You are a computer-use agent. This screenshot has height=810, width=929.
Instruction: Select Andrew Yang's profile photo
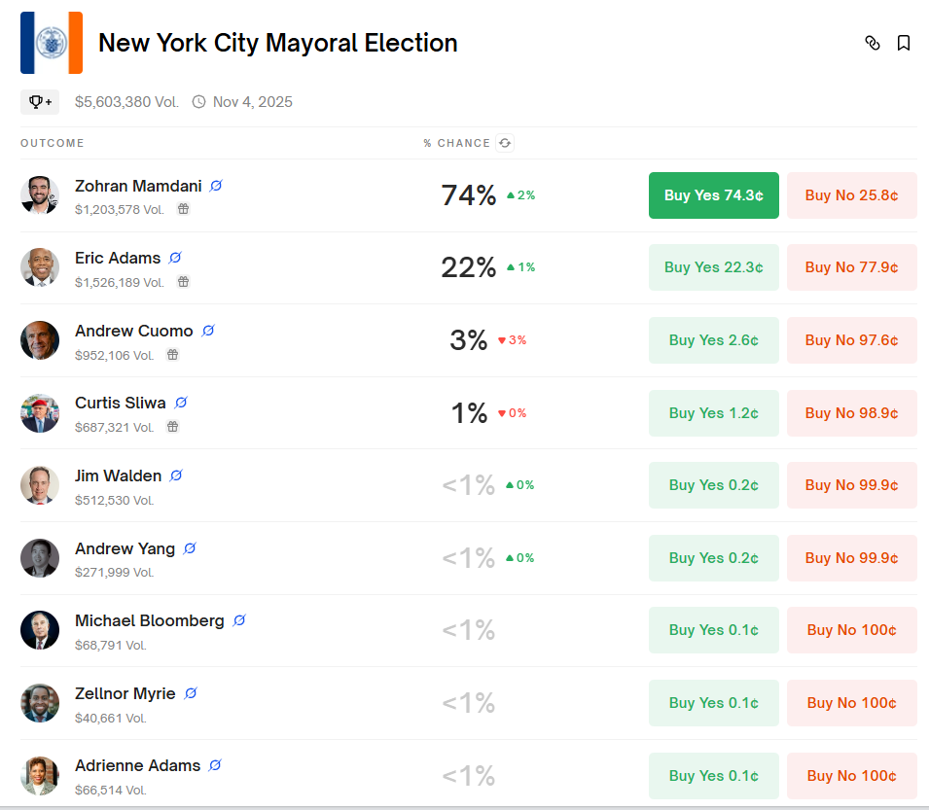[x=40, y=558]
